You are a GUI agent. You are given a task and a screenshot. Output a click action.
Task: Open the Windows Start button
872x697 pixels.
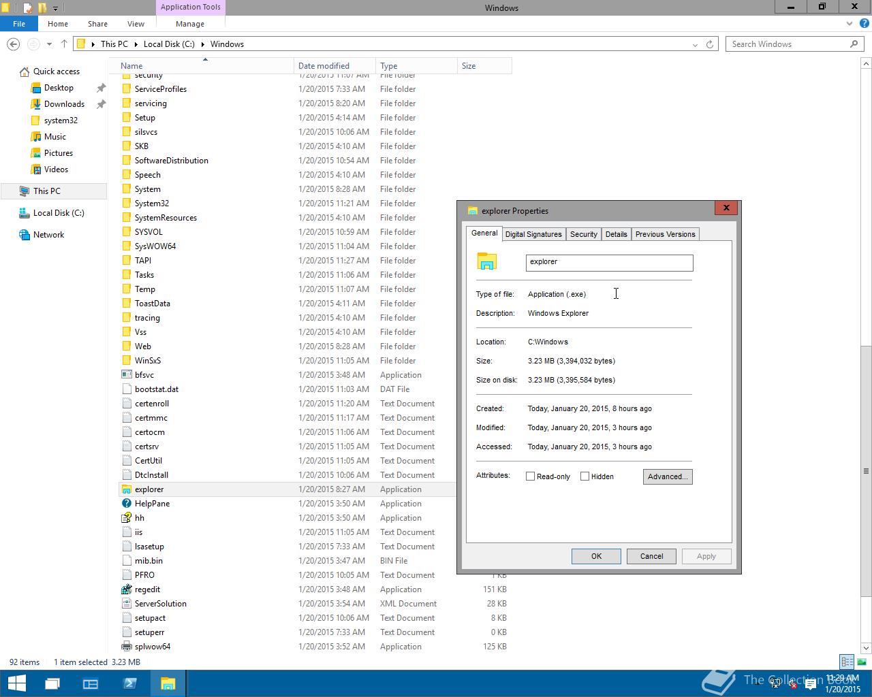16,683
